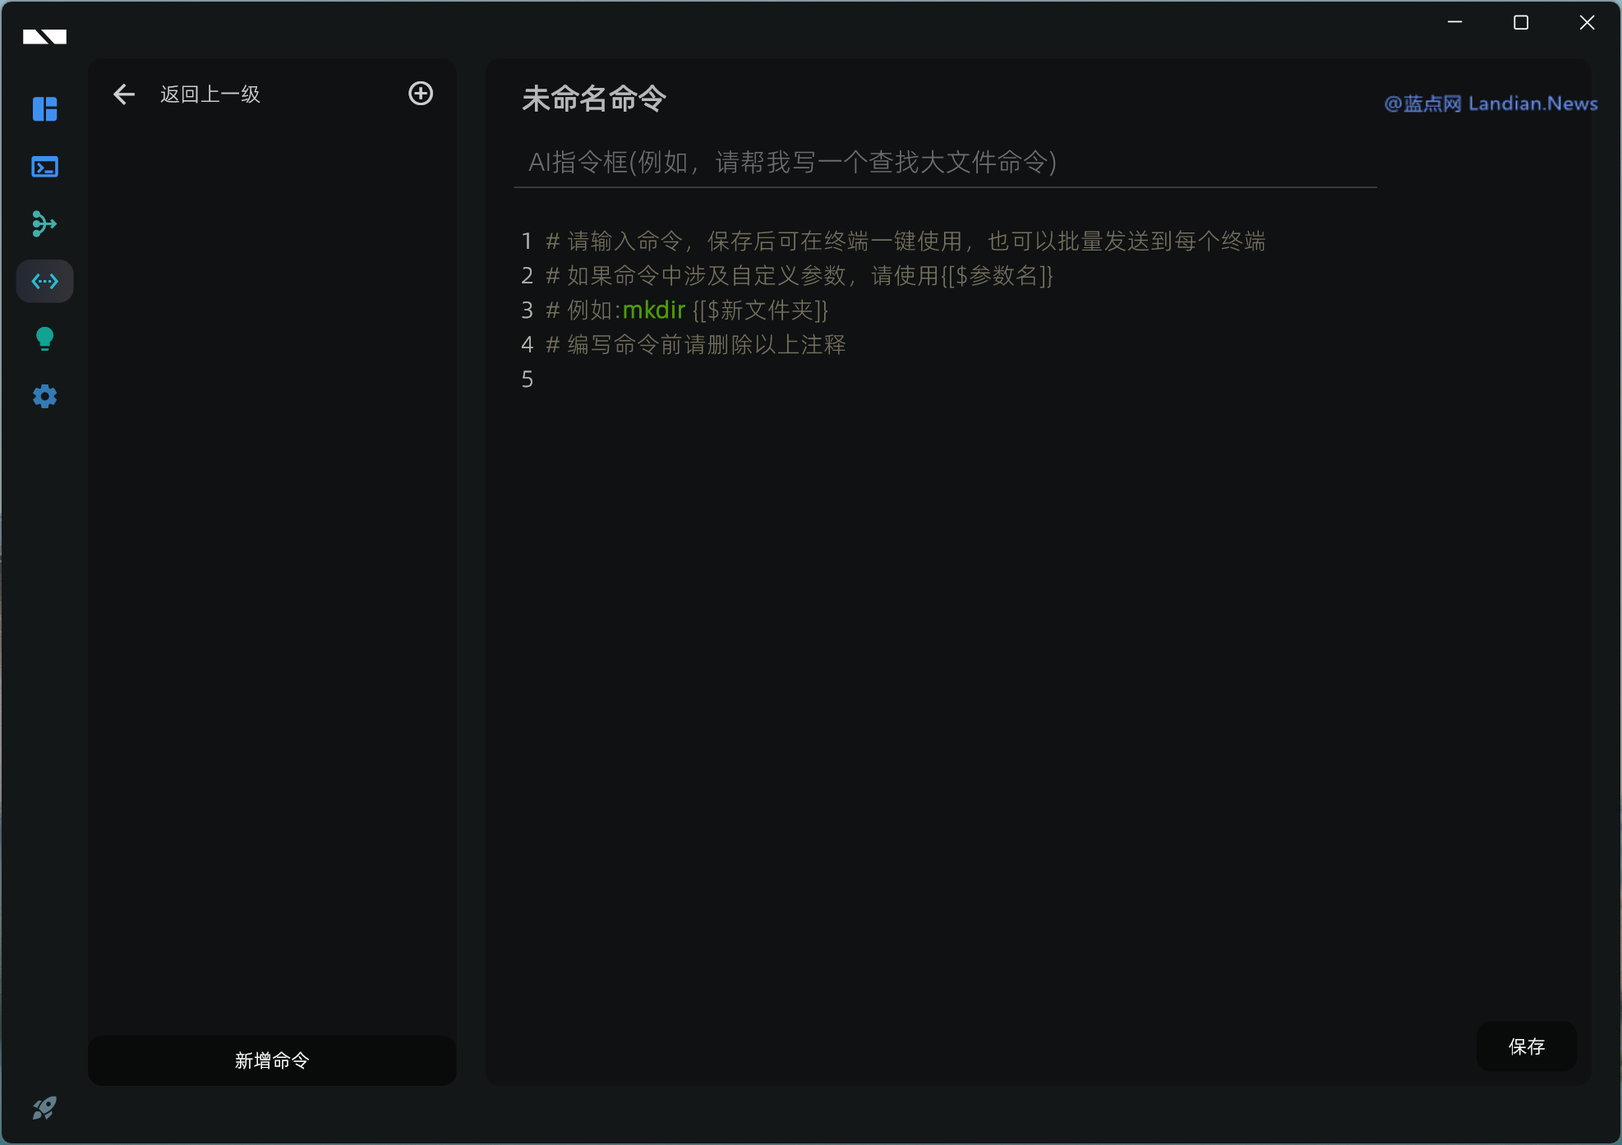The height and width of the screenshot is (1145, 1622).
Task: Click the AI指令框 input field
Action: tap(945, 163)
